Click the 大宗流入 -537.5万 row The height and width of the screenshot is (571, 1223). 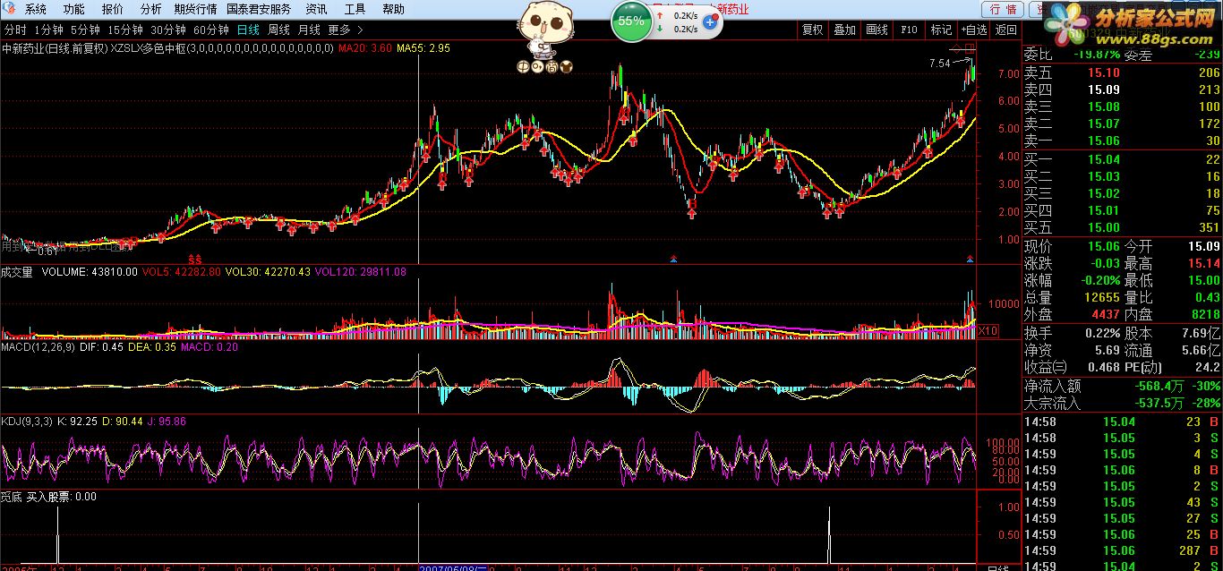tap(1123, 404)
